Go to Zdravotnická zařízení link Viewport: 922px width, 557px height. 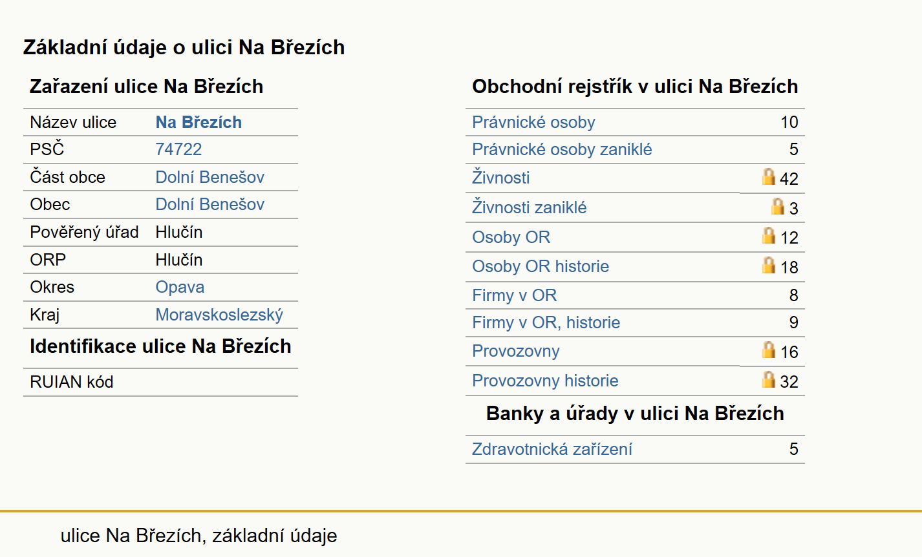pos(552,449)
